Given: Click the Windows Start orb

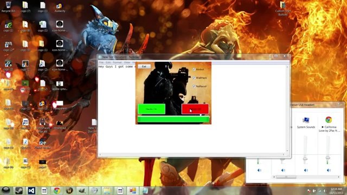Looking at the screenshot, I should coord(6,191).
